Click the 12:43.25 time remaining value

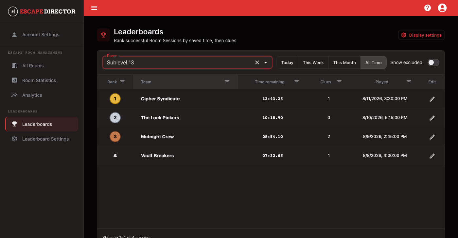pyautogui.click(x=273, y=99)
